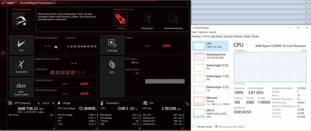Image resolution: width=311 pixels, height=131 pixels.
Task: Select the Leistung rocket mode icon
Action: (x=120, y=19)
